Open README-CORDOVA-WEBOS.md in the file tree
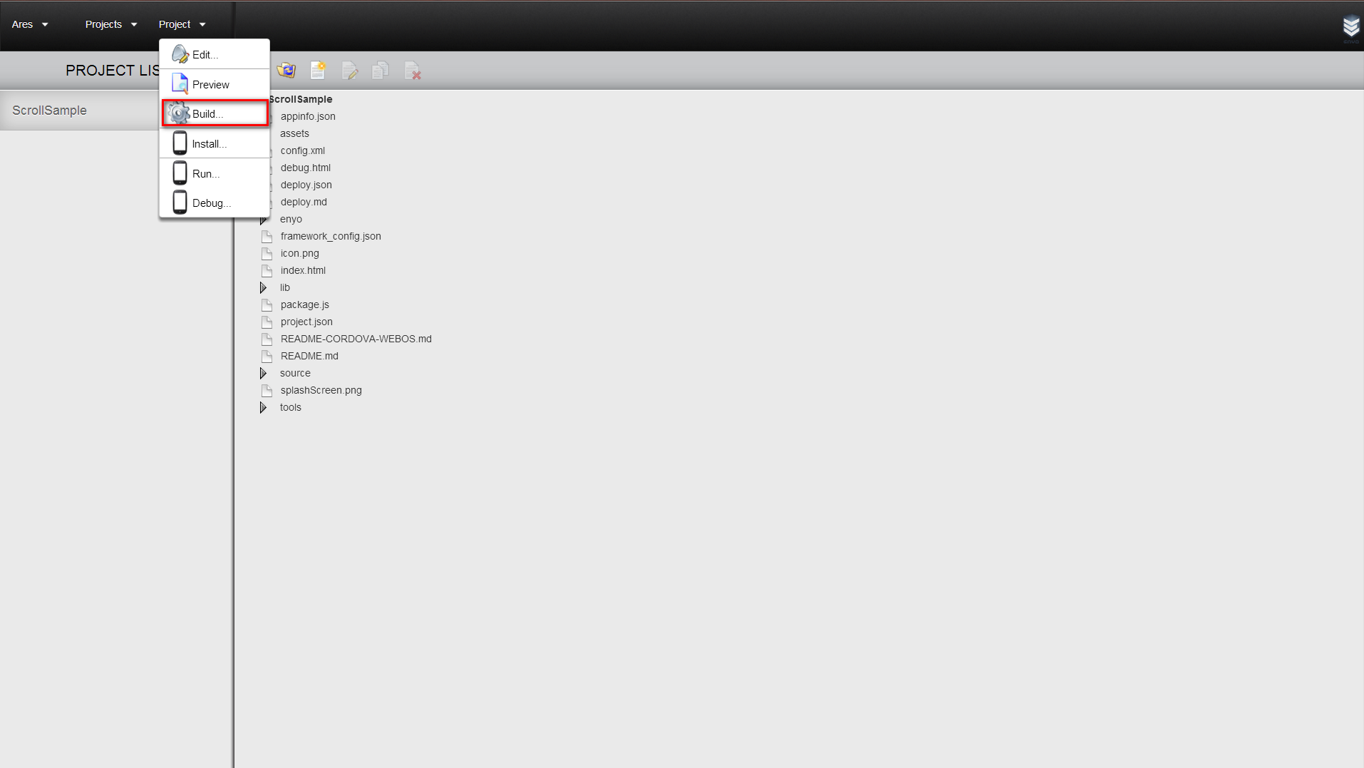 coord(356,339)
